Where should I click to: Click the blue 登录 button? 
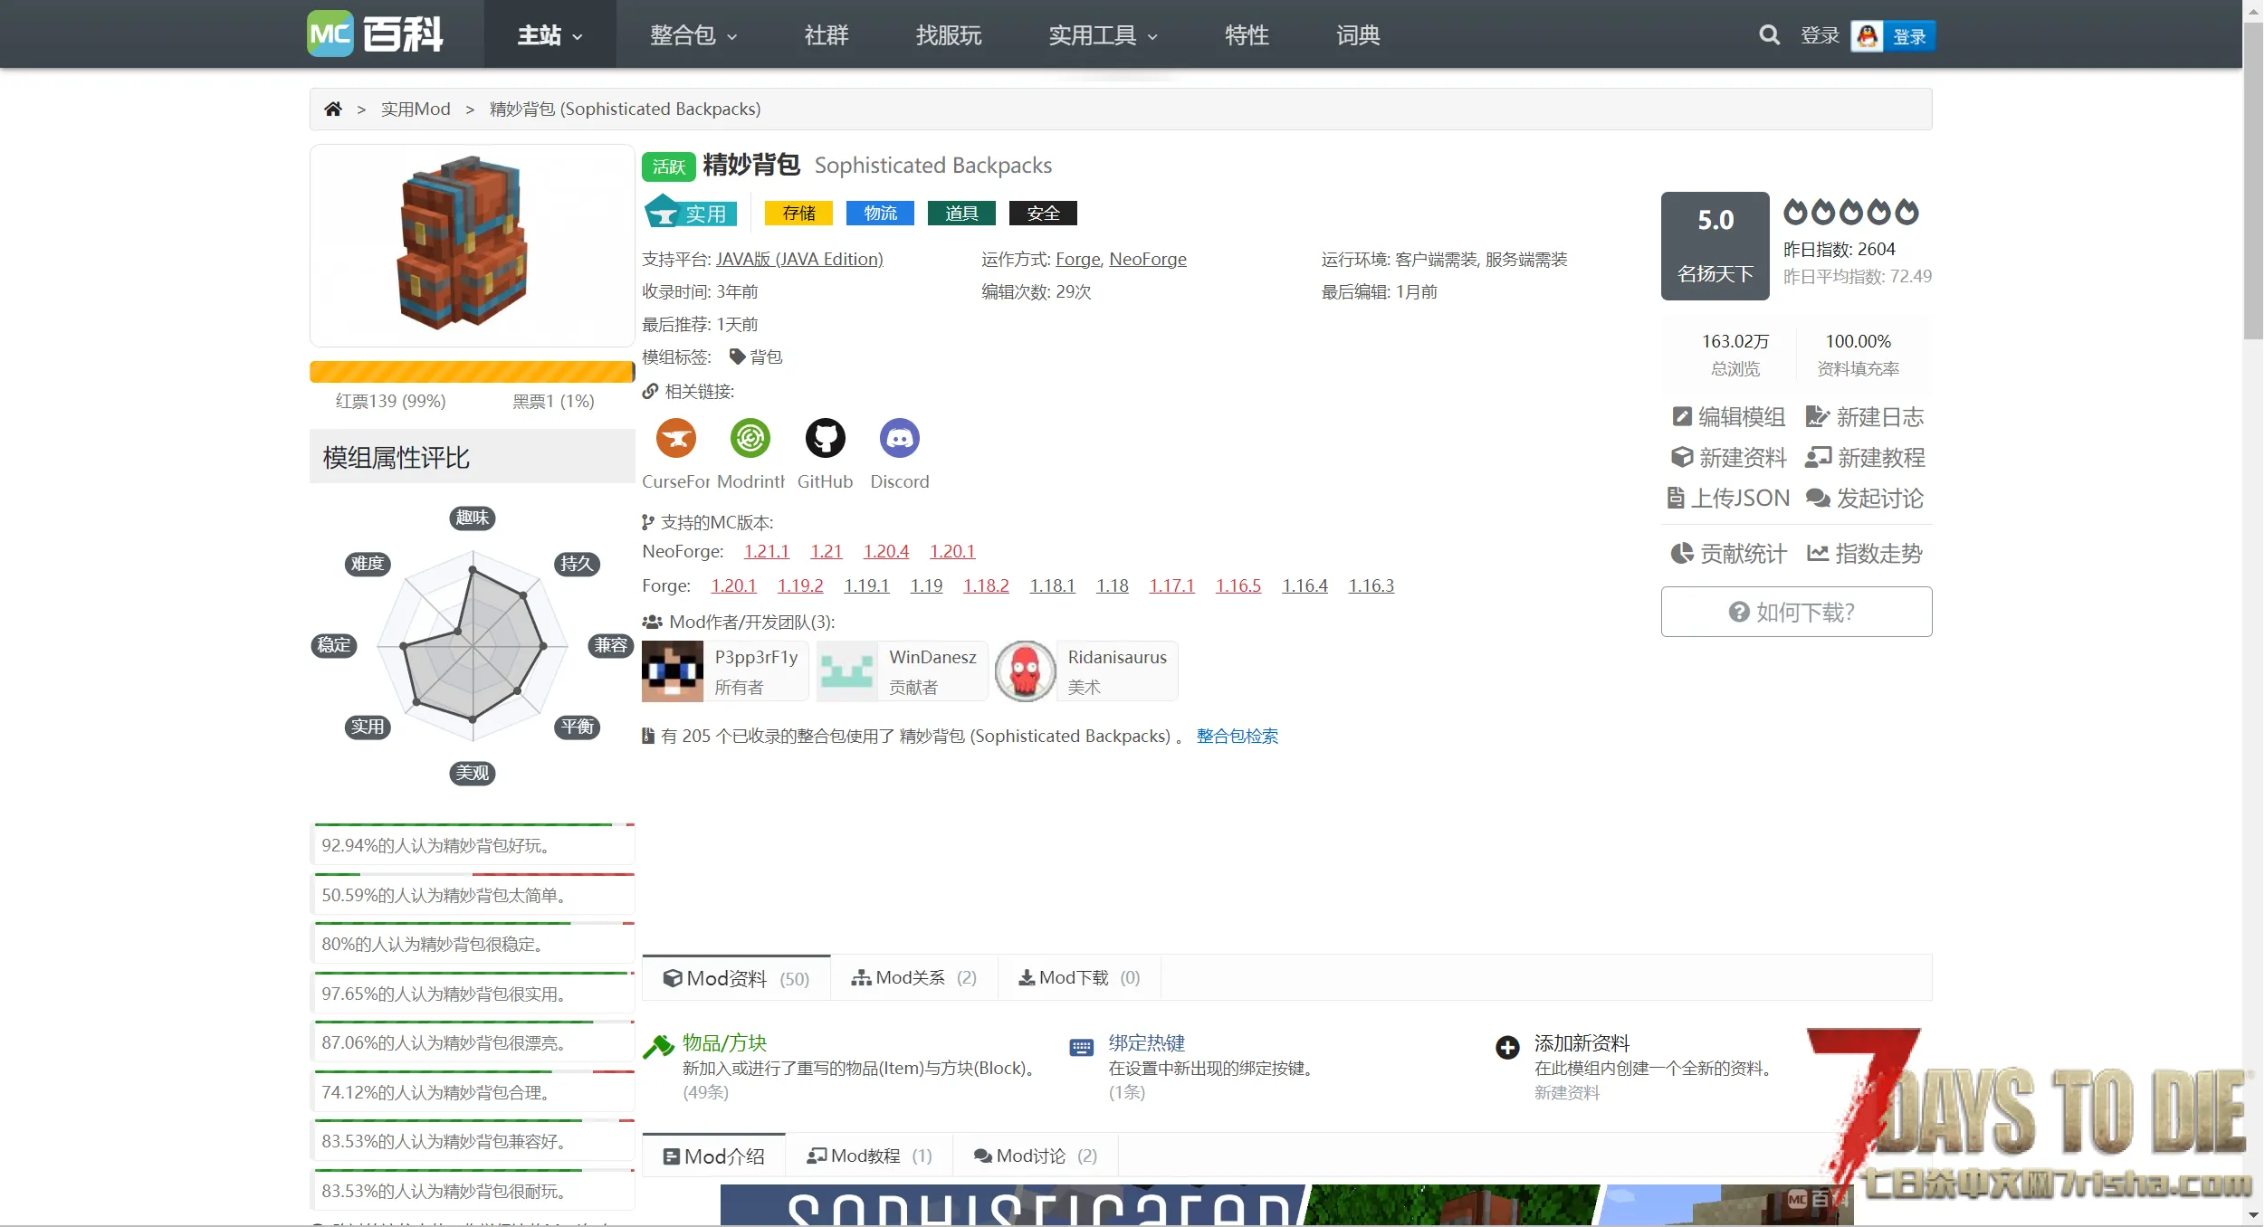[x=1909, y=36]
